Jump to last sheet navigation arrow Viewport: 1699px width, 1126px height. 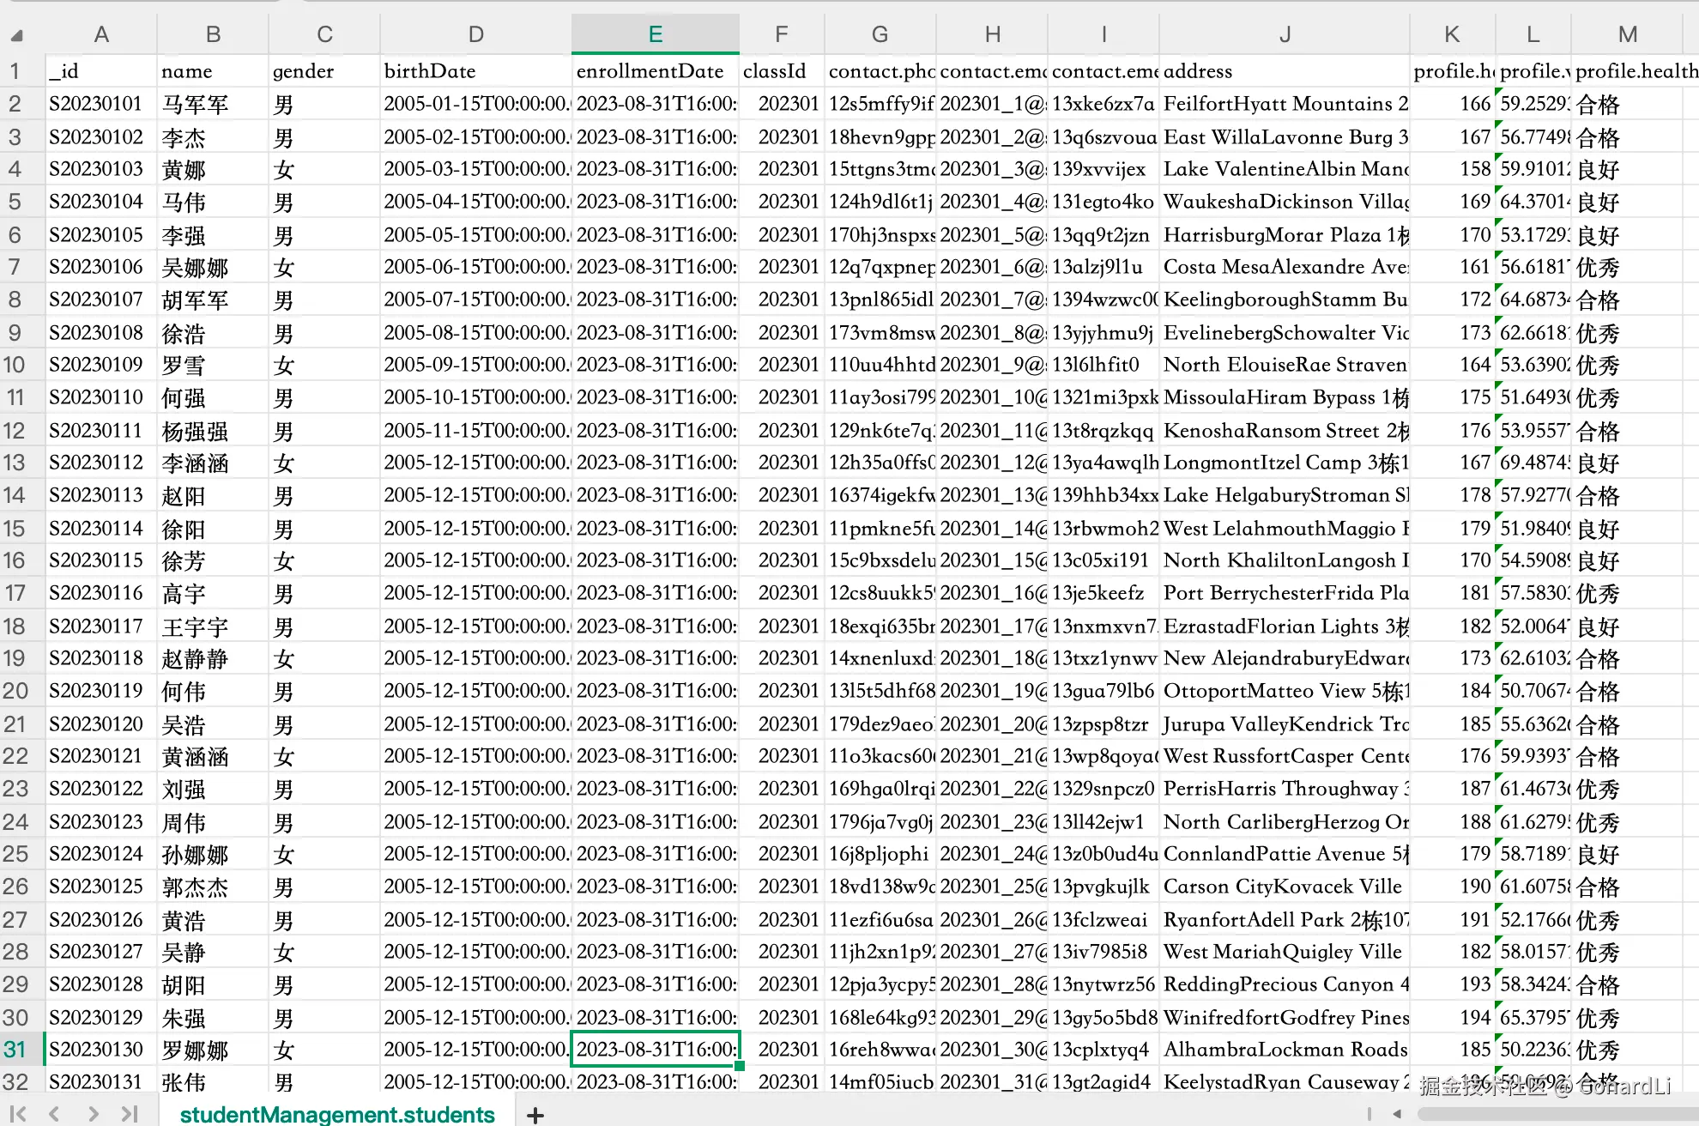coord(130,1114)
